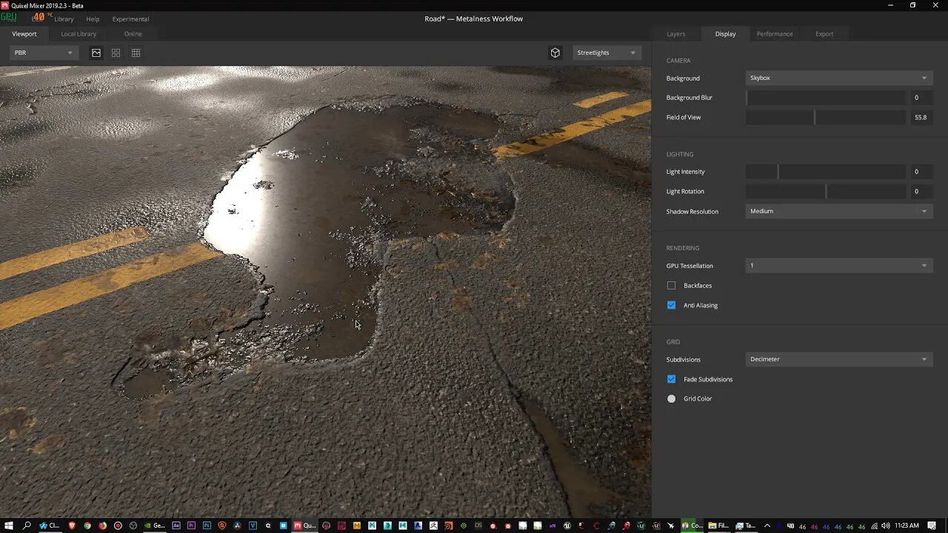Open After Effects from the taskbar

point(176,526)
